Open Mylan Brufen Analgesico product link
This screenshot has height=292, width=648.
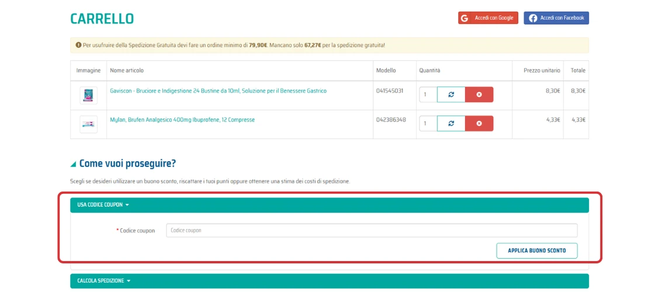pos(182,120)
